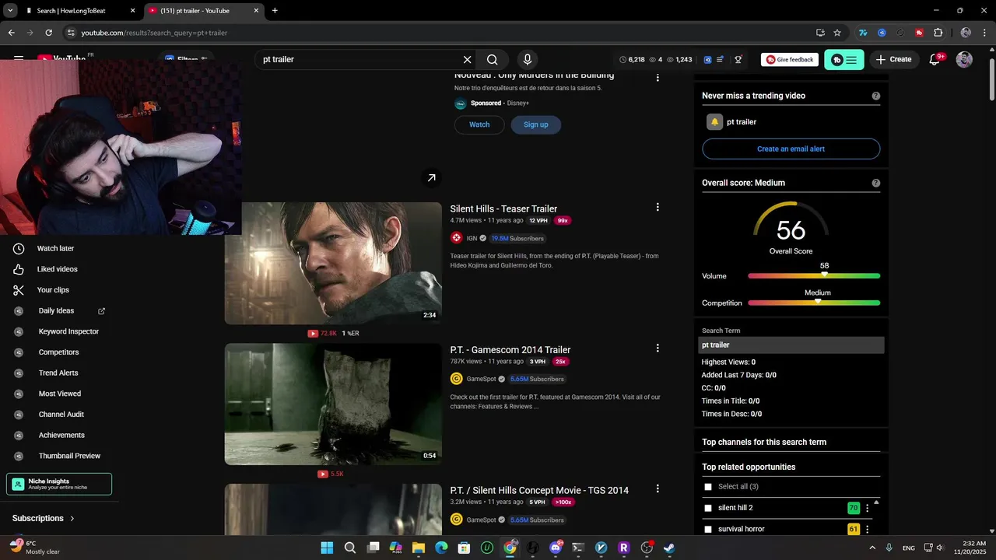Open the list icon in the stats bar
This screenshot has height=560, width=996.
721,59
